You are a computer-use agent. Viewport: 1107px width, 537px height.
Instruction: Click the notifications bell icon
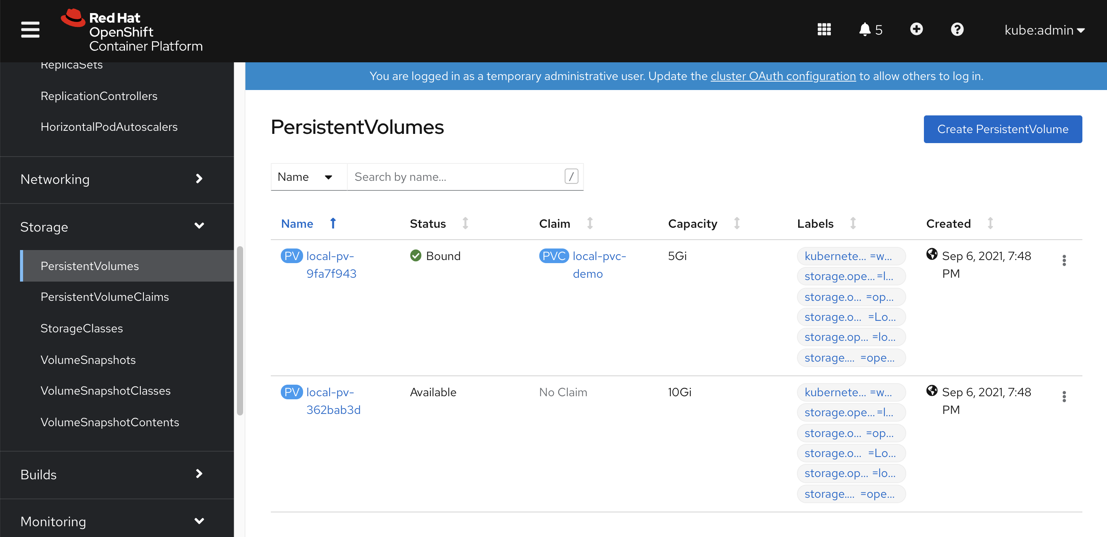(865, 30)
